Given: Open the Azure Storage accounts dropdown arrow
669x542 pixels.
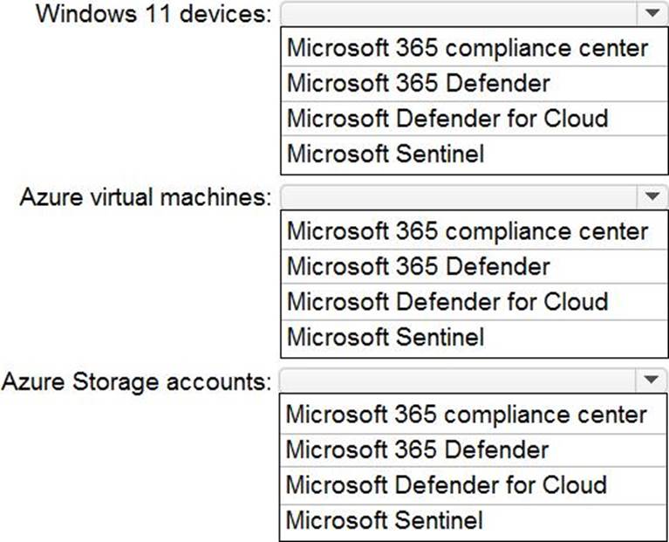Looking at the screenshot, I should [x=651, y=381].
